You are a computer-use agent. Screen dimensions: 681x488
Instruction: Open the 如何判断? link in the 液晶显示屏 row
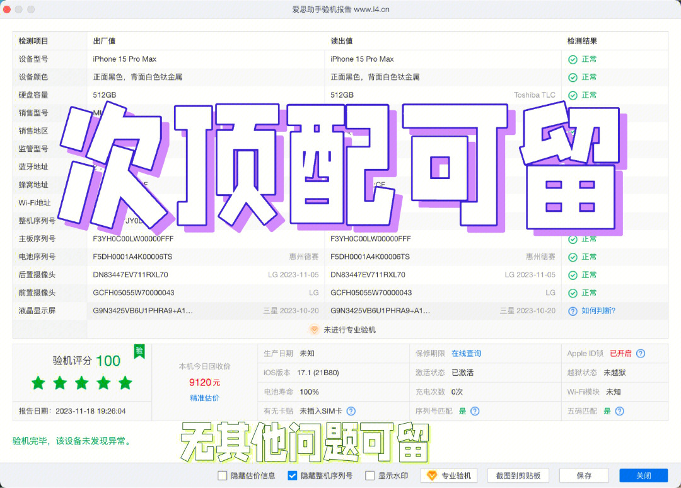pos(598,311)
